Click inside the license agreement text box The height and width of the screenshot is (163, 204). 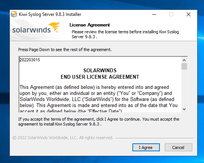(100, 85)
